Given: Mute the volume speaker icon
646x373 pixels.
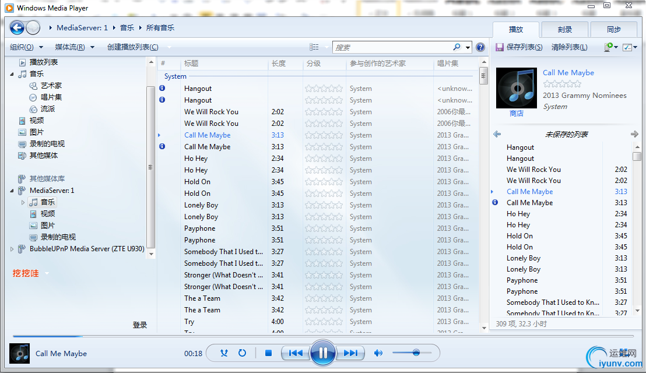Looking at the screenshot, I should pyautogui.click(x=378, y=353).
